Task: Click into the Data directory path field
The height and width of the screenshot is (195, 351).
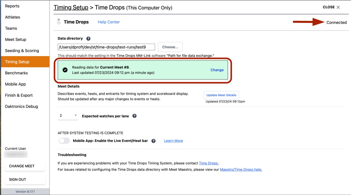Action: (106, 47)
